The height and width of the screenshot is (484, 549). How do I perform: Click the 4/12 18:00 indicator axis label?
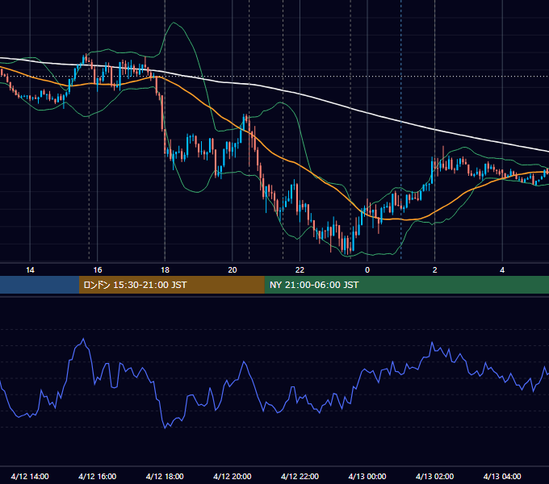[165, 476]
